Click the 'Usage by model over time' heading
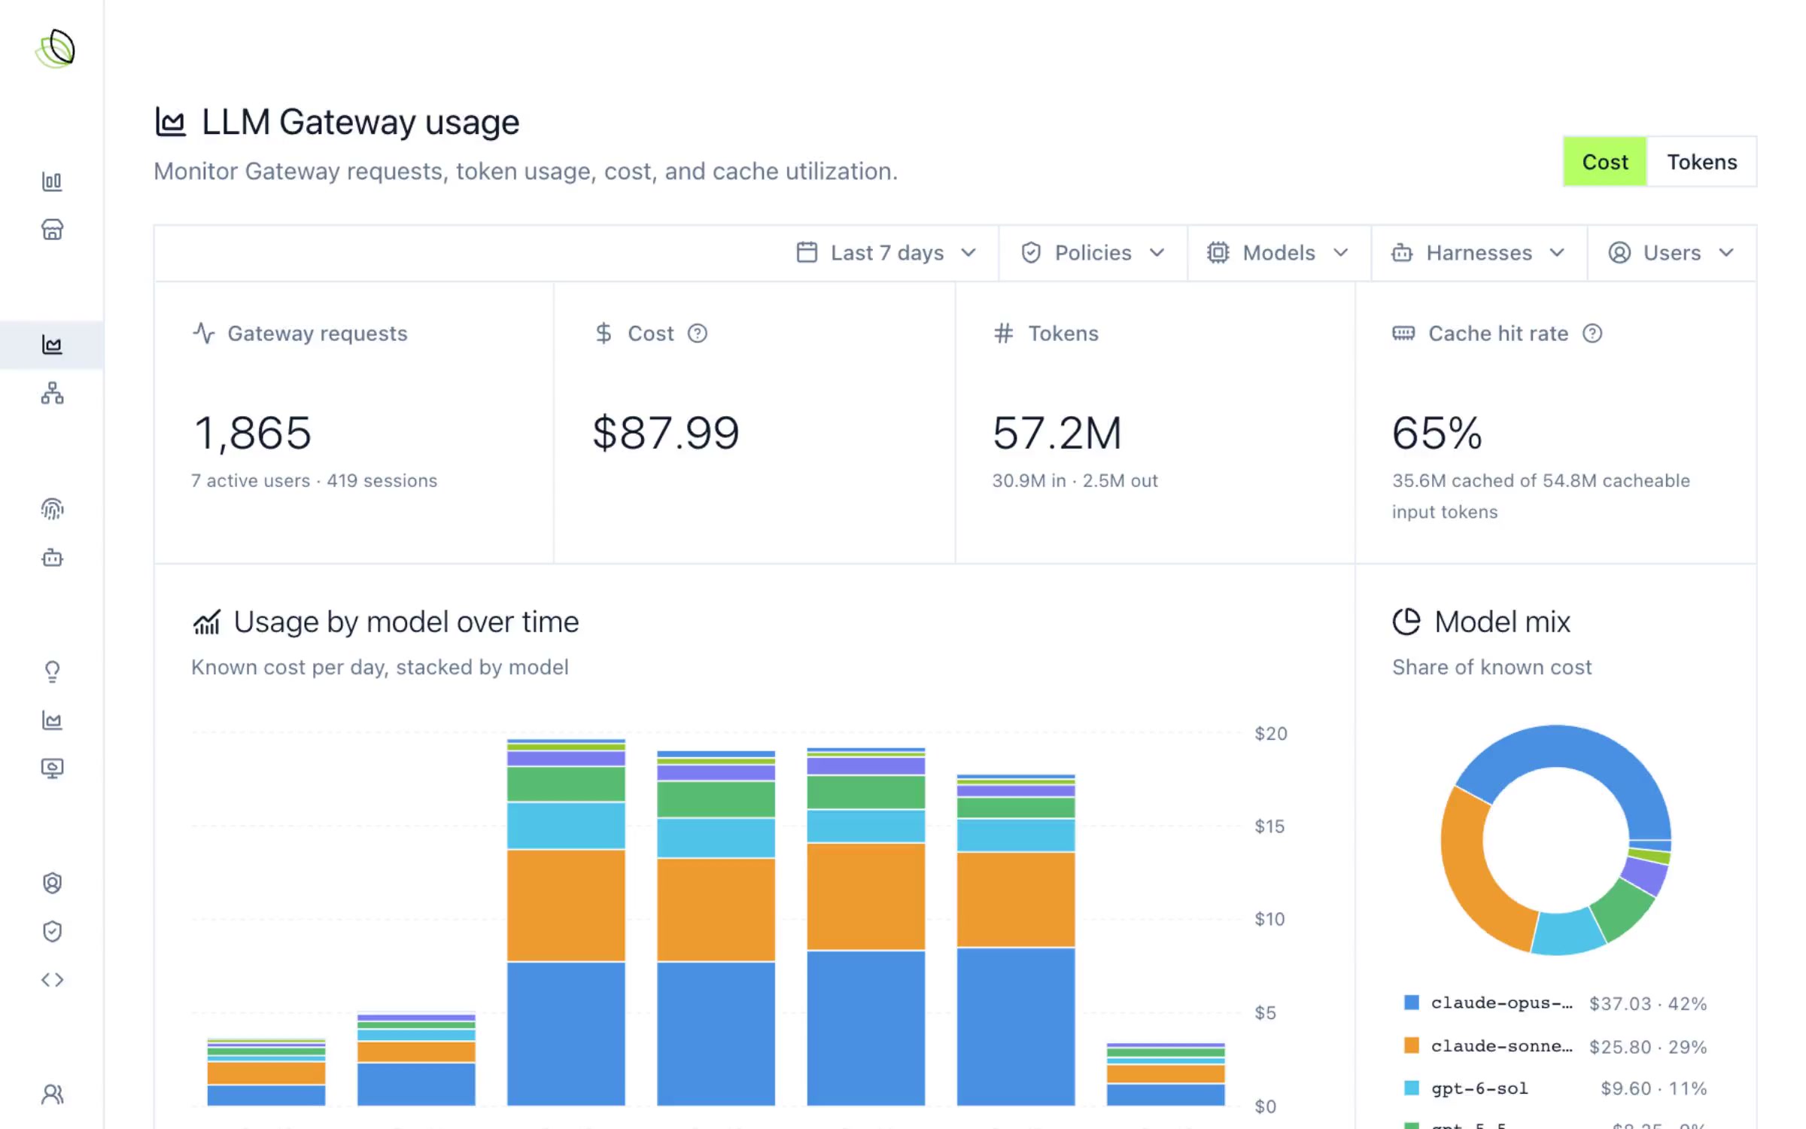1806x1129 pixels. click(406, 622)
